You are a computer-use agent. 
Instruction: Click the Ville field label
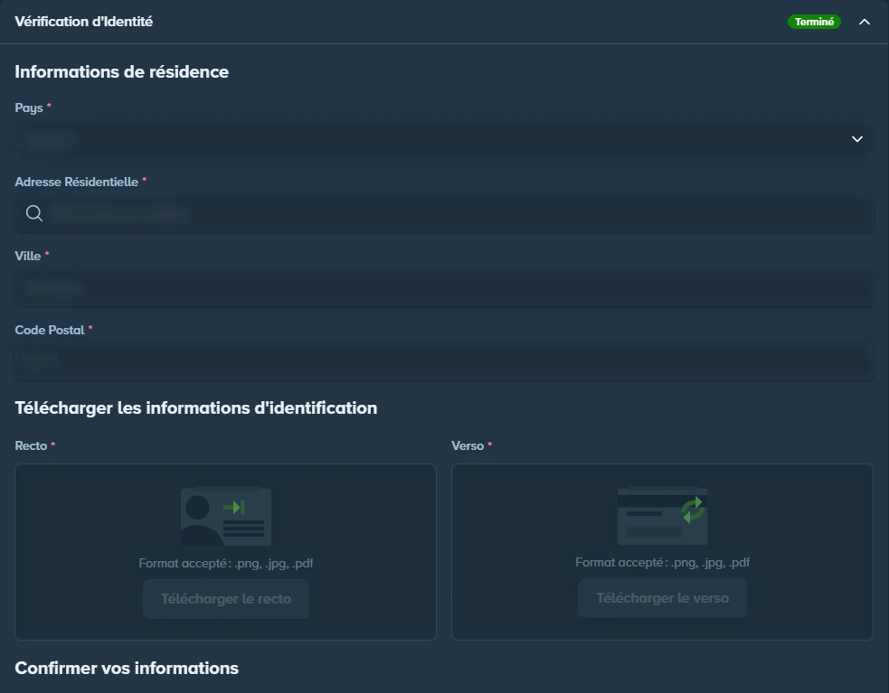pos(27,256)
